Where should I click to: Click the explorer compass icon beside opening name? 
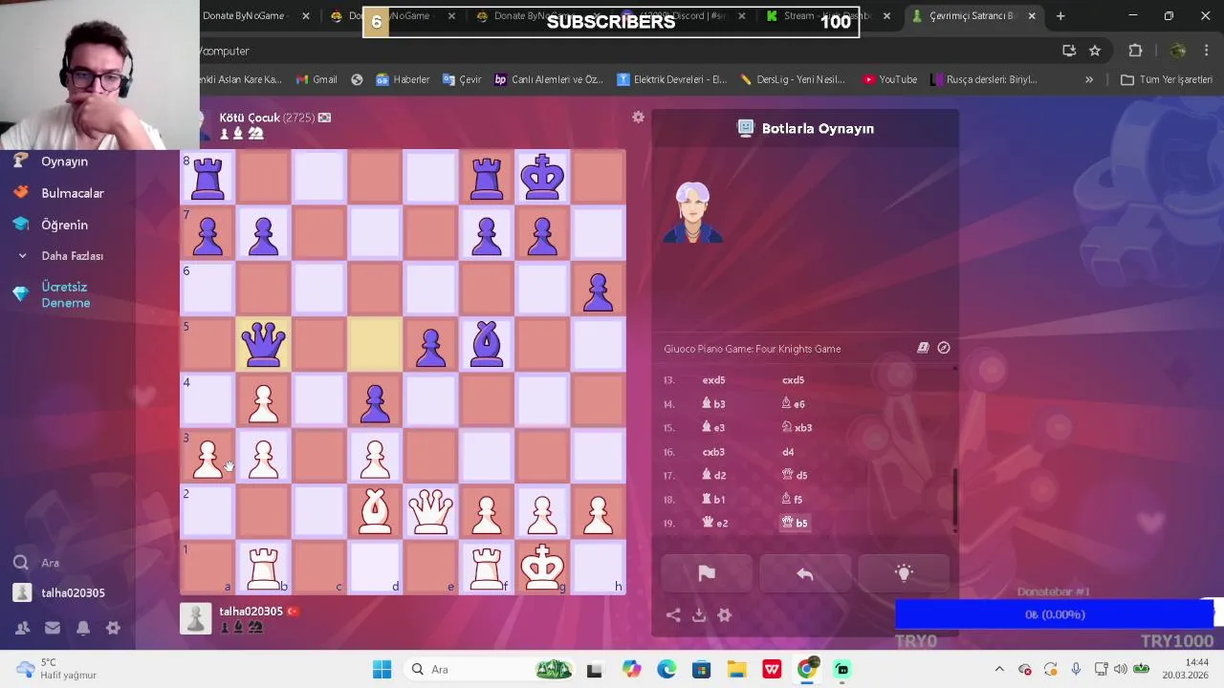tap(944, 348)
